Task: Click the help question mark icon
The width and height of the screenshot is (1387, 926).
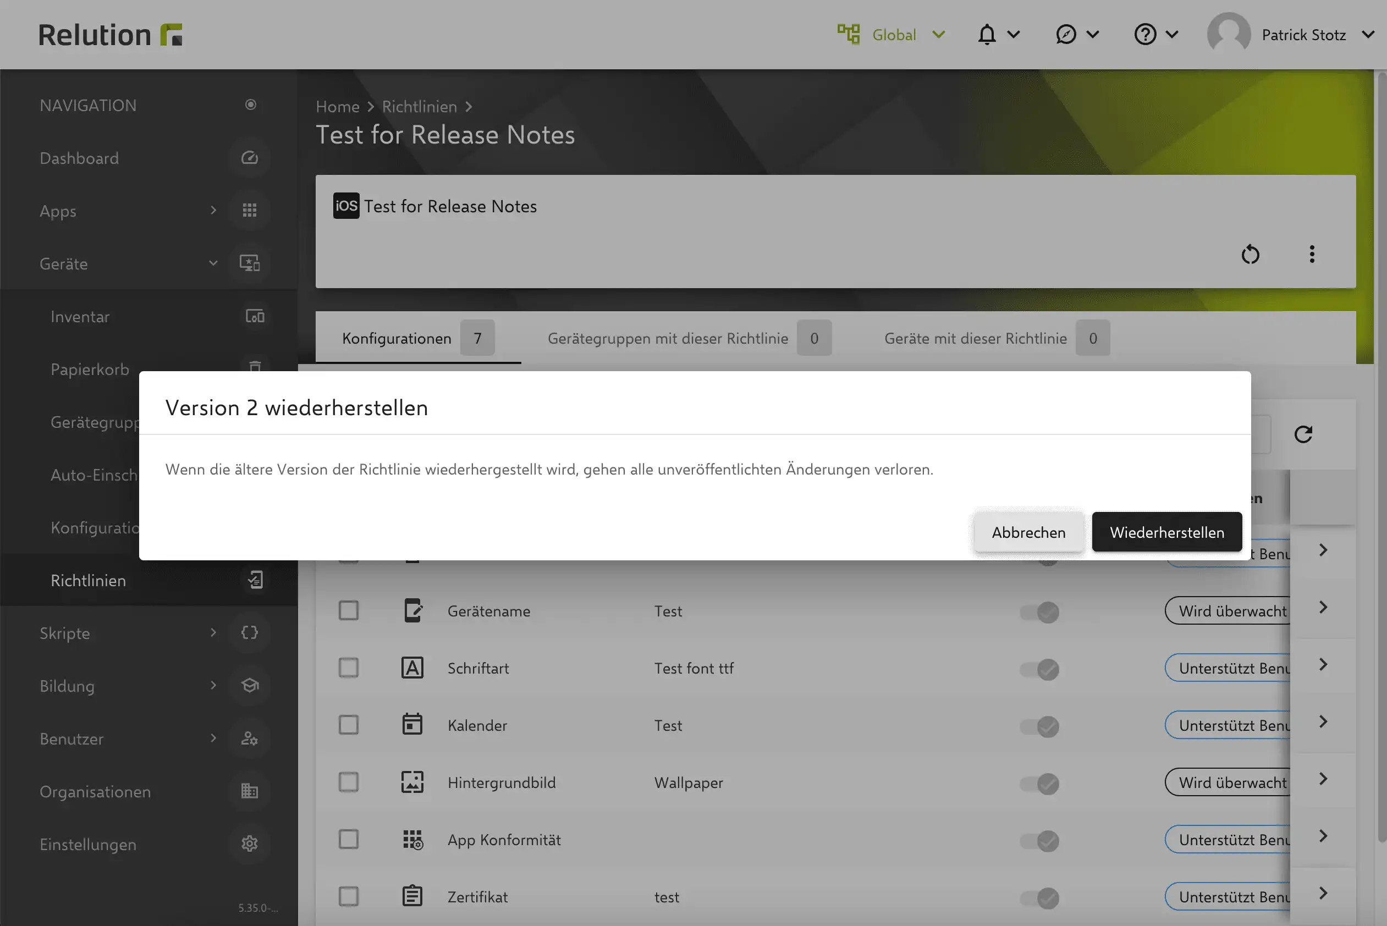Action: [1145, 34]
